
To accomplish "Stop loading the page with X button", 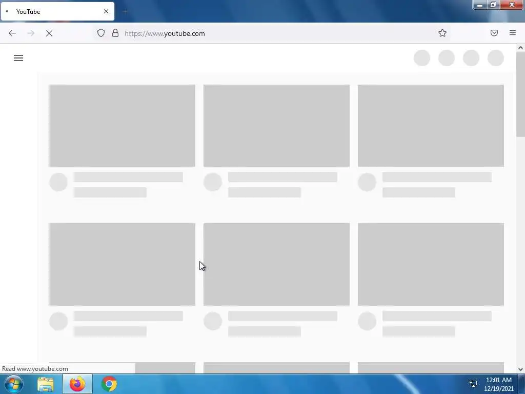I will tap(49, 33).
